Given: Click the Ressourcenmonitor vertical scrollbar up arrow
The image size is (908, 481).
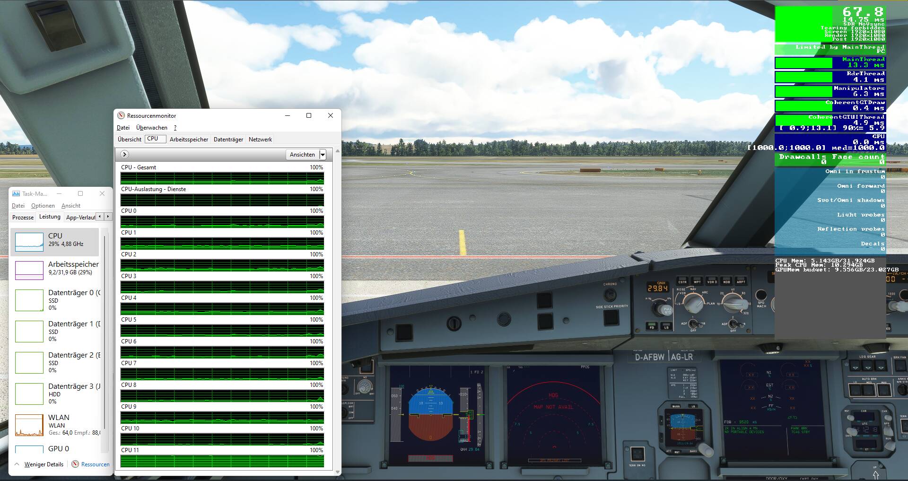Looking at the screenshot, I should pyautogui.click(x=338, y=151).
